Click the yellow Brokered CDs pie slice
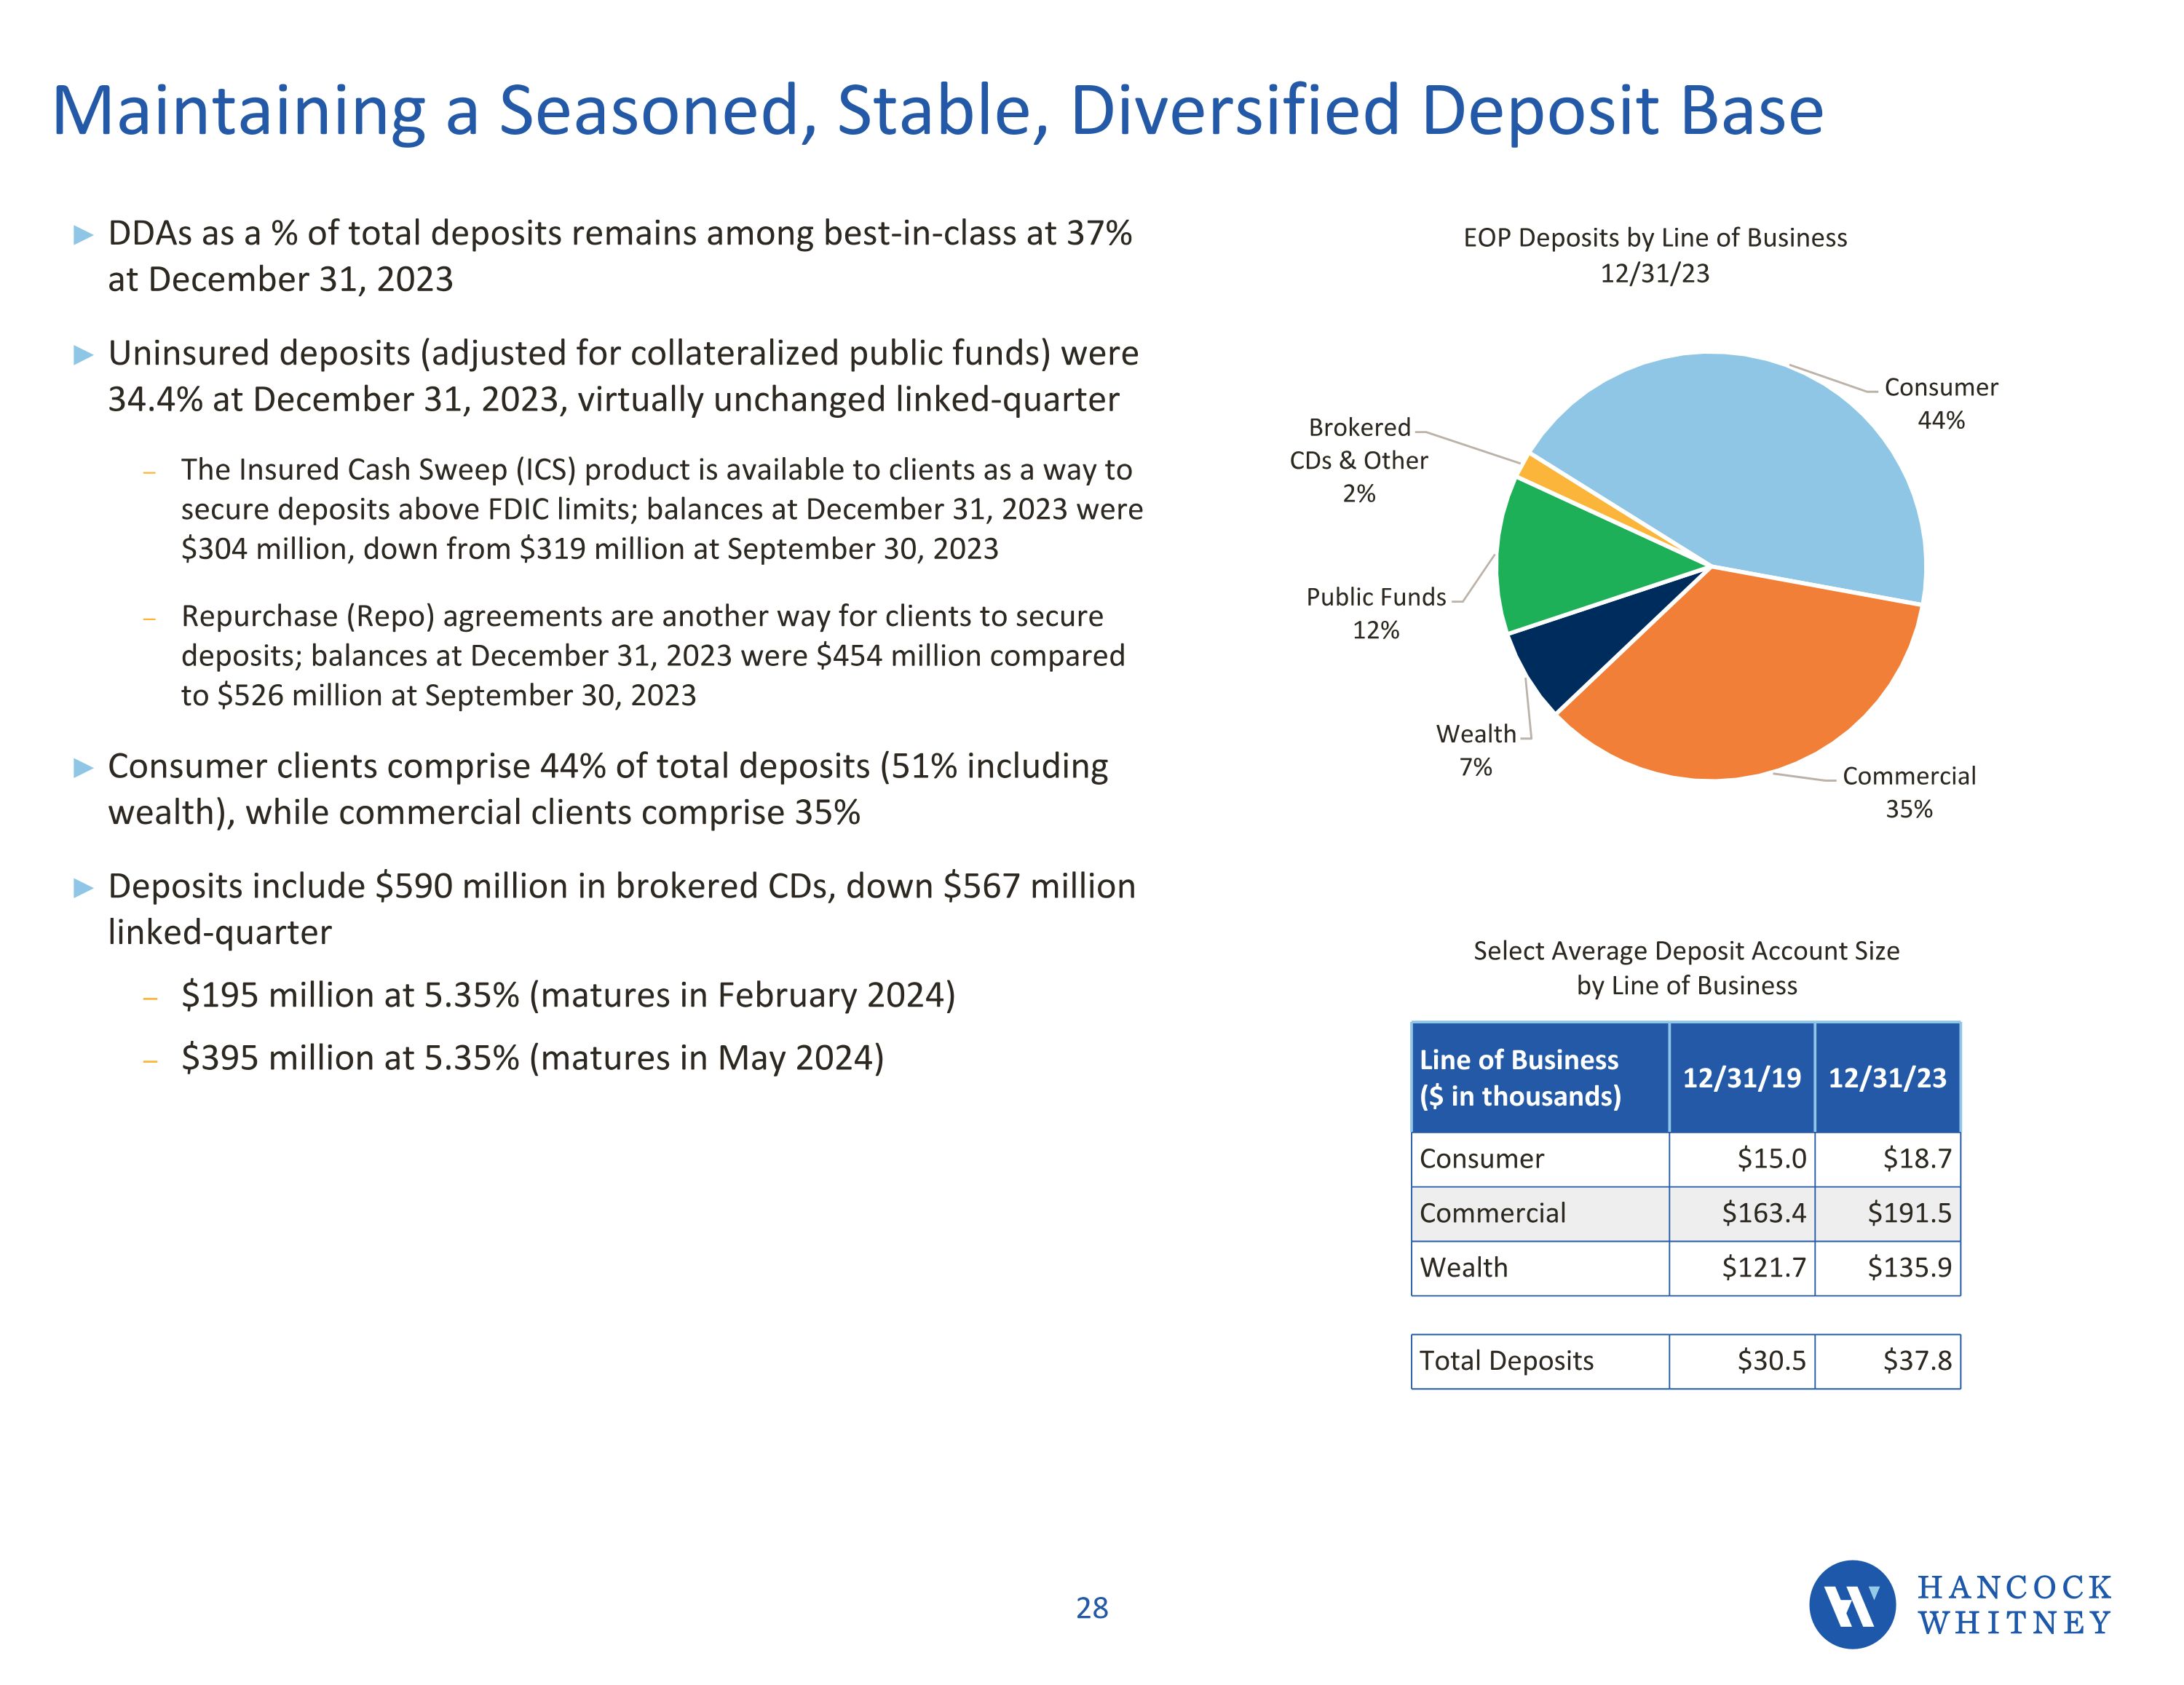This screenshot has height=1685, width=2184. pyautogui.click(x=1540, y=472)
